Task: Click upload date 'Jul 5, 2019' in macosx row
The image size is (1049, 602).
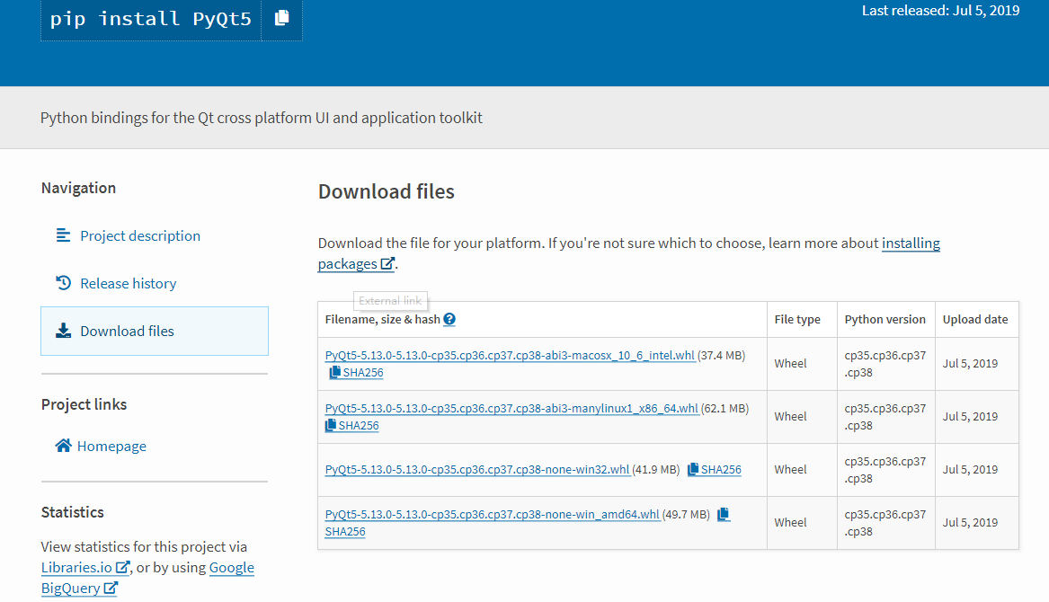Action: (970, 363)
